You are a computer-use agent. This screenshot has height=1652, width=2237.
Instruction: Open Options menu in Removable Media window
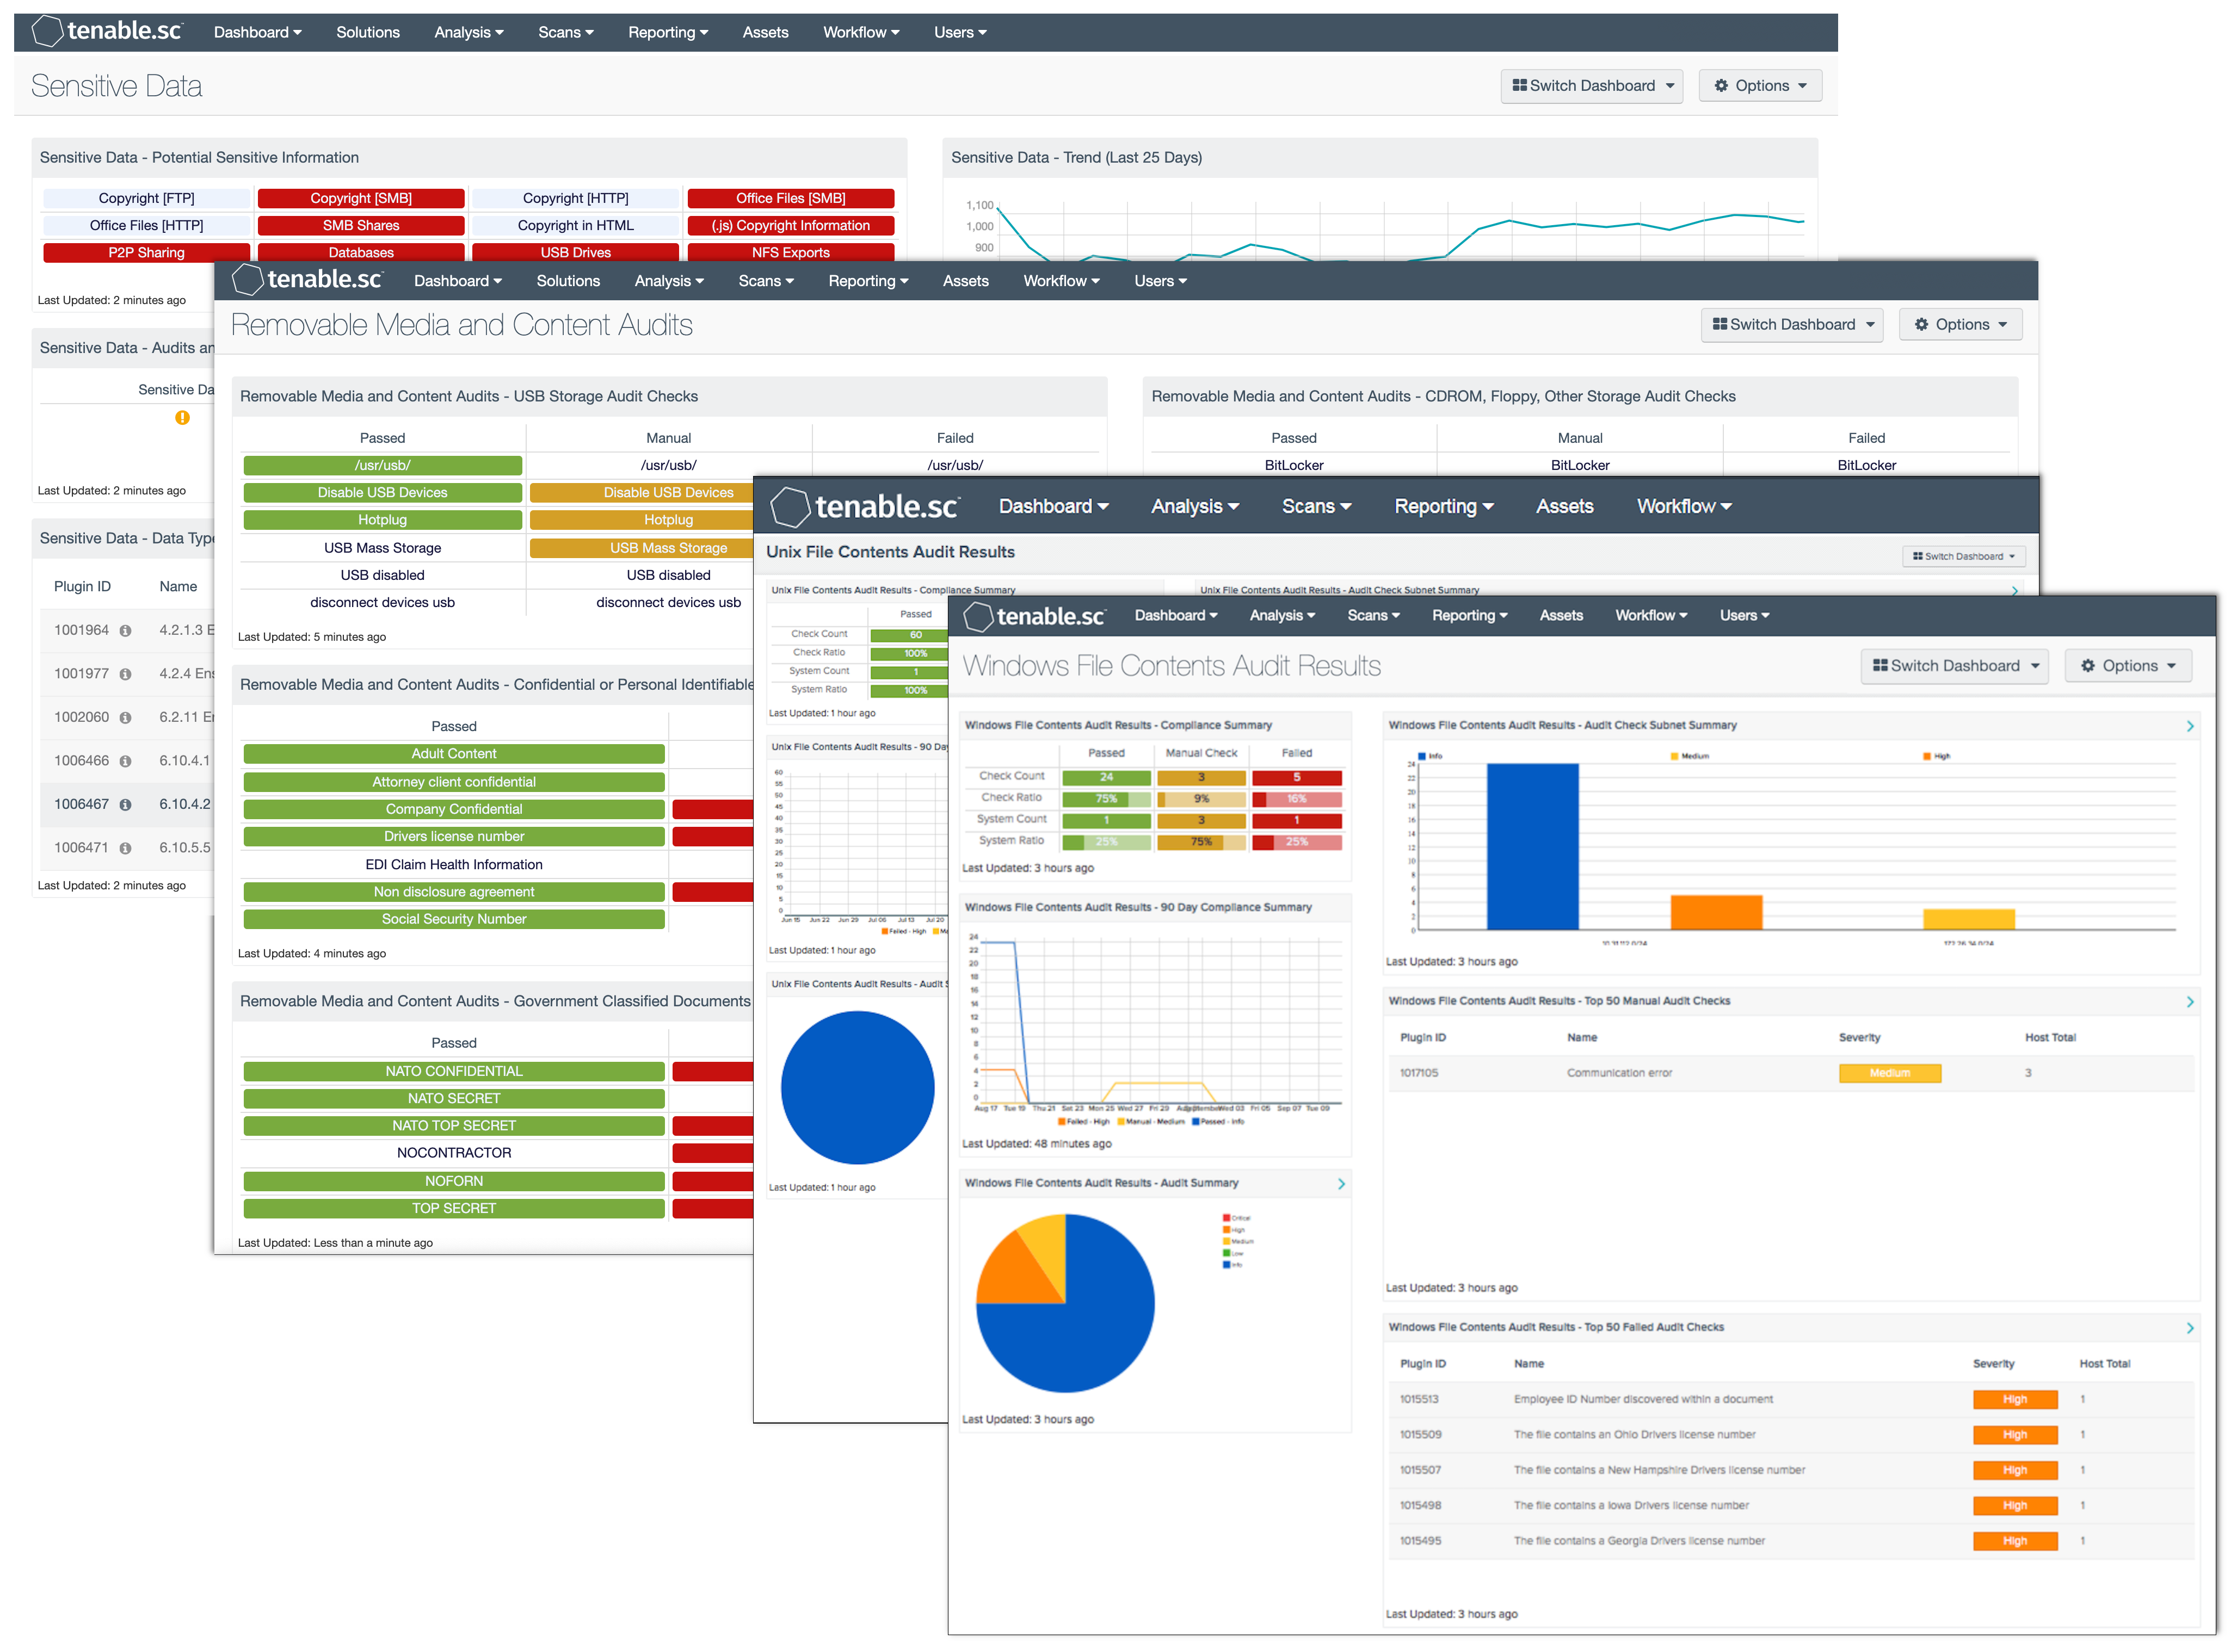(x=1961, y=325)
